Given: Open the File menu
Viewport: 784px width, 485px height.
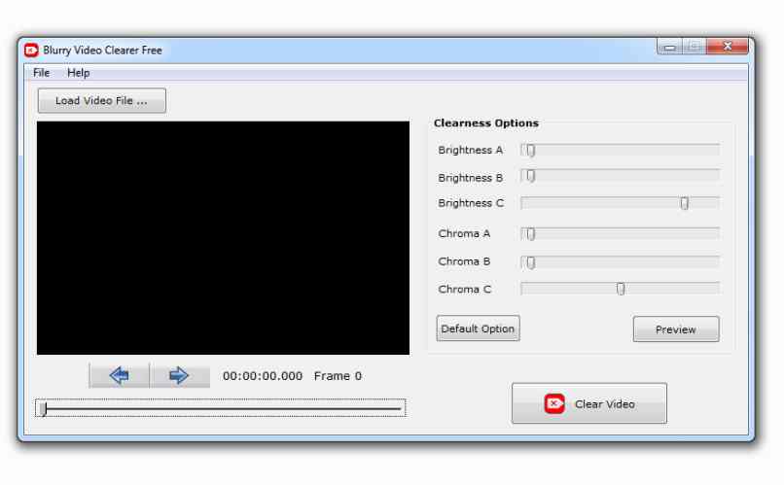Looking at the screenshot, I should click(x=41, y=73).
